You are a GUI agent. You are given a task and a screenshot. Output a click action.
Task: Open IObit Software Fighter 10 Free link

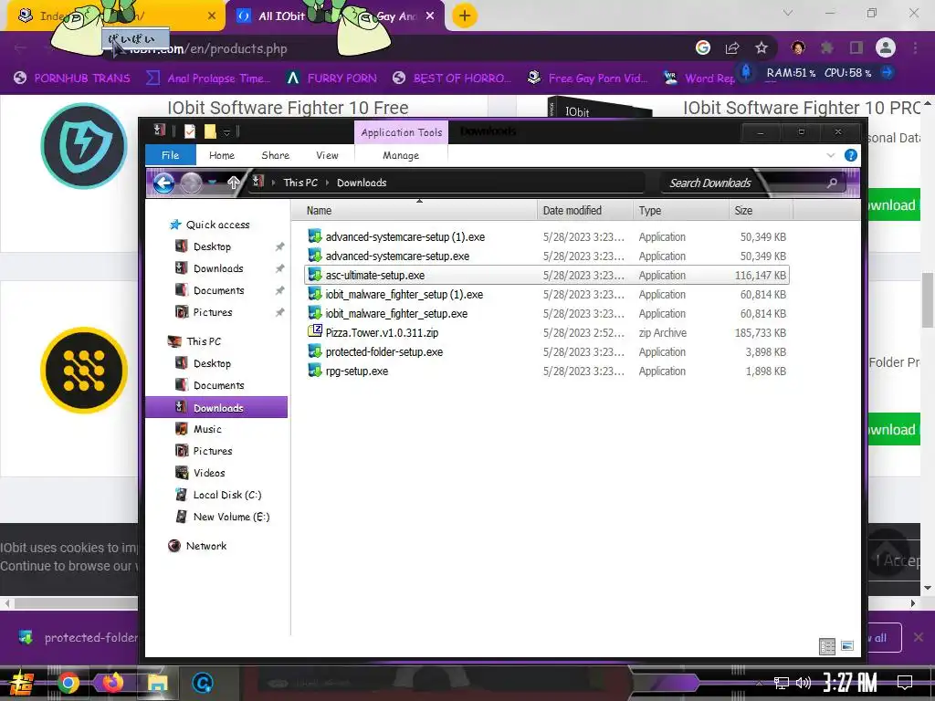tap(288, 108)
